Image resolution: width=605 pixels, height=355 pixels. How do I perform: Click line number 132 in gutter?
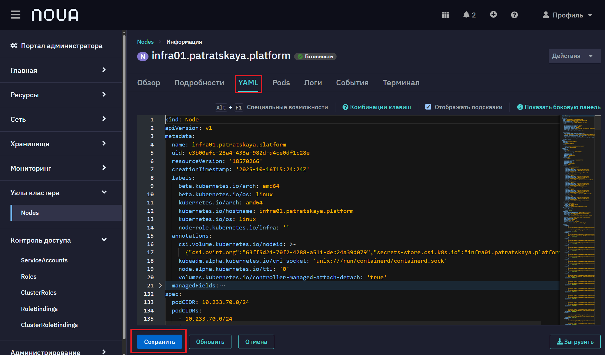148,294
